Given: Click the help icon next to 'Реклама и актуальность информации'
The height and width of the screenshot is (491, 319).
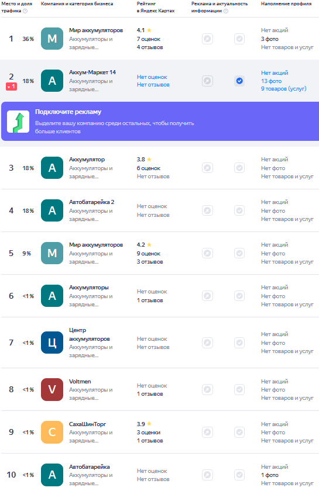Looking at the screenshot, I should (x=225, y=11).
